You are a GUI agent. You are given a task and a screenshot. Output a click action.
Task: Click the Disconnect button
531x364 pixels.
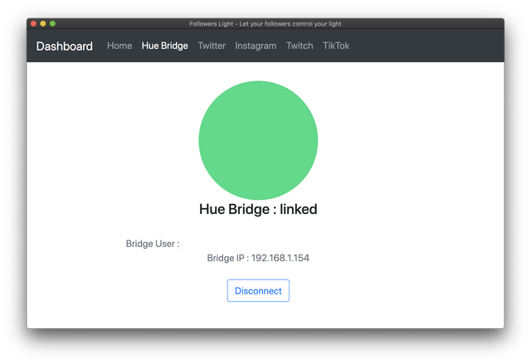(x=258, y=290)
